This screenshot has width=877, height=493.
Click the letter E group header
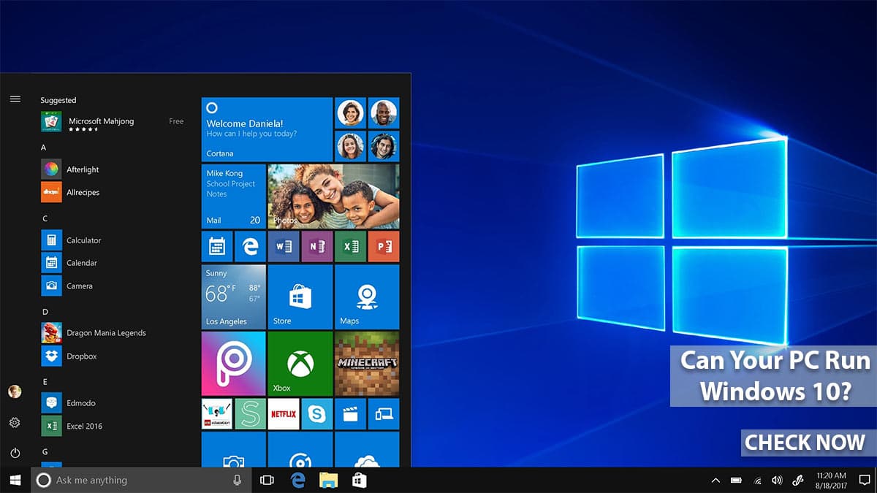click(x=45, y=381)
